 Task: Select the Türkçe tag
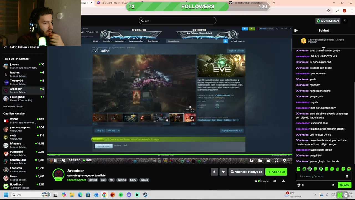[144, 180]
